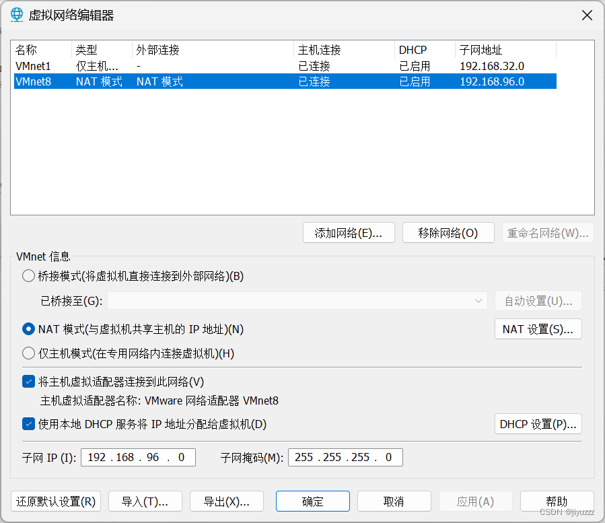Image resolution: width=605 pixels, height=523 pixels.
Task: Open the 已桥接至 dropdown
Action: pyautogui.click(x=297, y=301)
